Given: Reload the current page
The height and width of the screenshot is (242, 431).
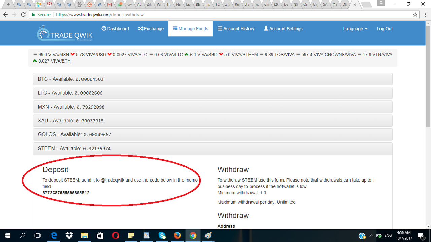Looking at the screenshot, I should point(23,15).
